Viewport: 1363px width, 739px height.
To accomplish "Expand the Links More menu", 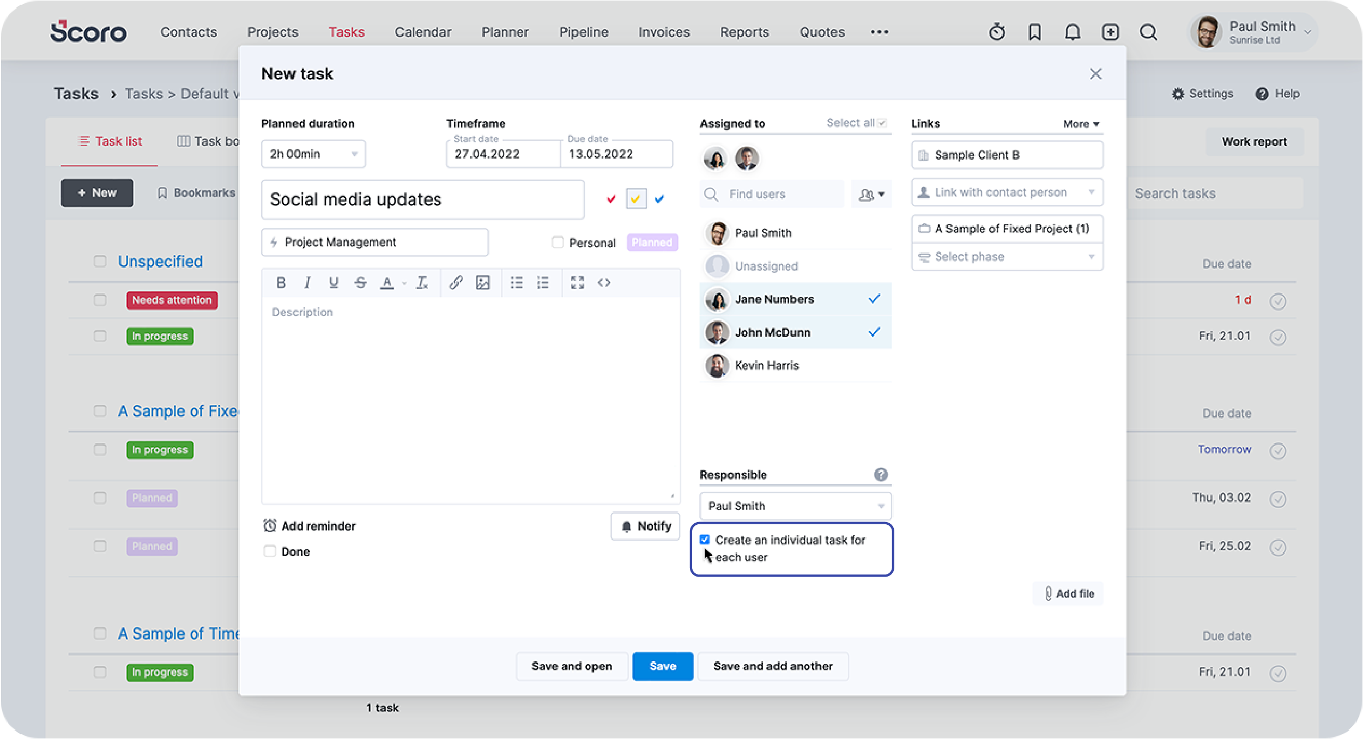I will [x=1081, y=124].
